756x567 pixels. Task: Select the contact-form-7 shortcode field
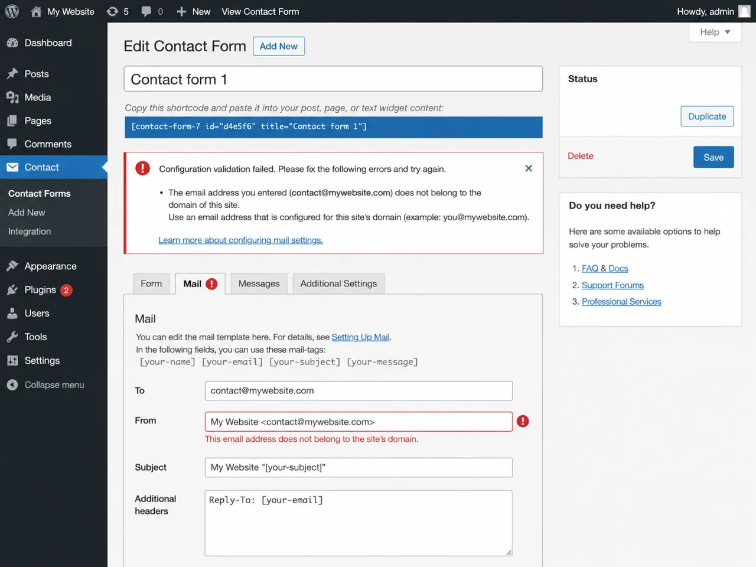click(333, 127)
